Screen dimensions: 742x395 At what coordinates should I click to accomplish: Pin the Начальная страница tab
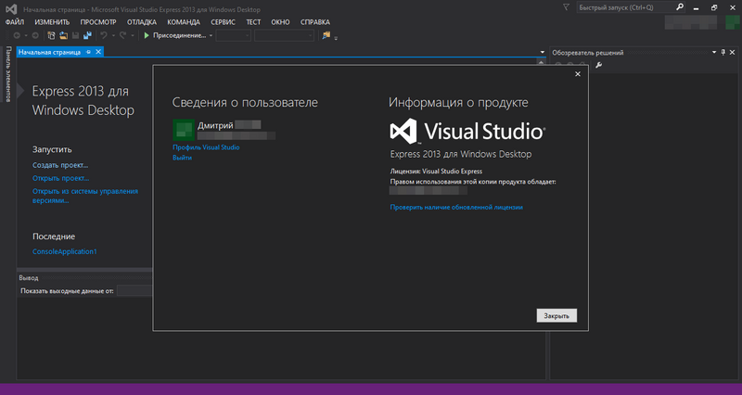[88, 52]
